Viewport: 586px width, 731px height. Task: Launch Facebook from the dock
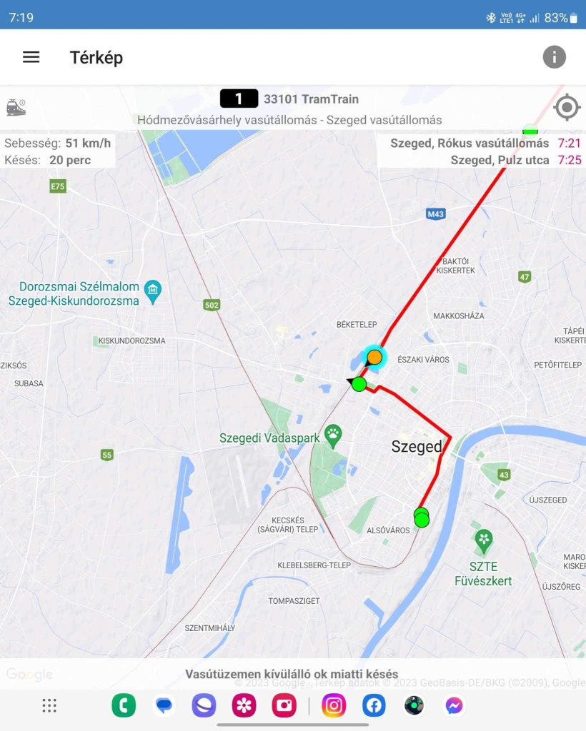[374, 705]
